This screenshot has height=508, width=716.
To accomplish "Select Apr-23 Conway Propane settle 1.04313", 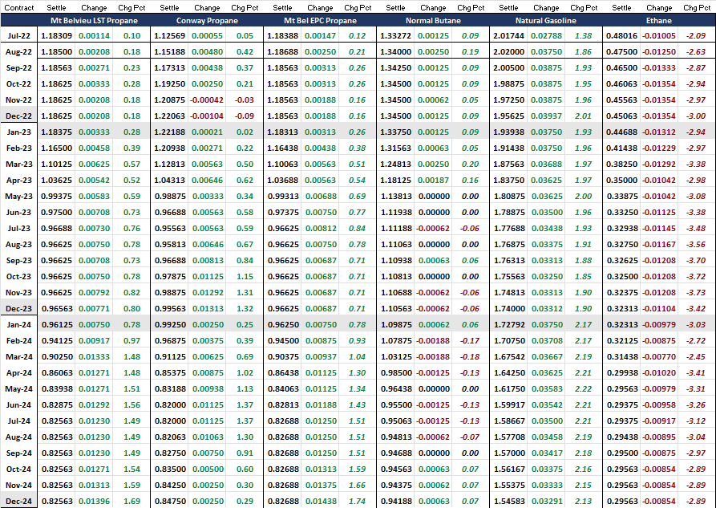I will 169,180.
